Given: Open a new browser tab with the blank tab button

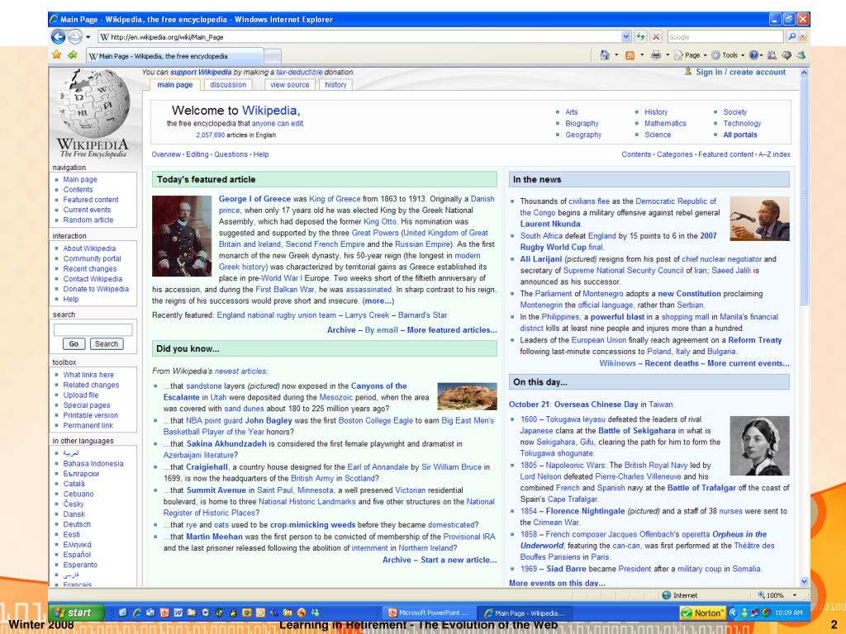Looking at the screenshot, I should pos(273,56).
